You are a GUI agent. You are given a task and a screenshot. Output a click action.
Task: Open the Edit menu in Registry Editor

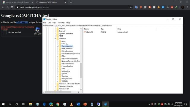pos(49,23)
